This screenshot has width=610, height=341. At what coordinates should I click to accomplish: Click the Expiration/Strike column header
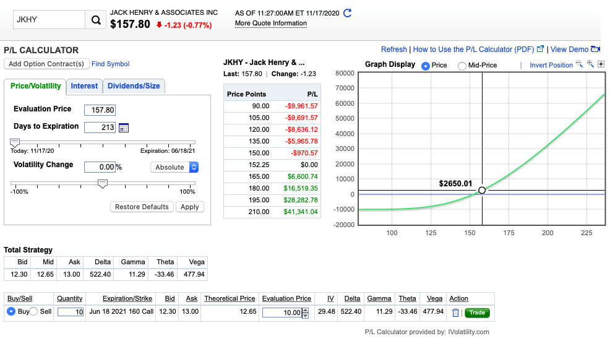pyautogui.click(x=127, y=298)
